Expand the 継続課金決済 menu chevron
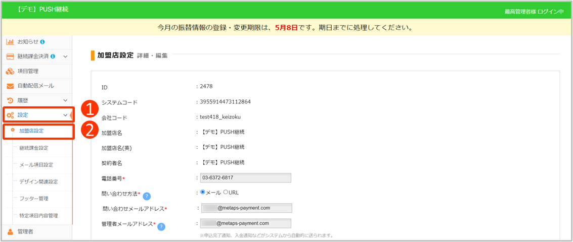 [65, 56]
